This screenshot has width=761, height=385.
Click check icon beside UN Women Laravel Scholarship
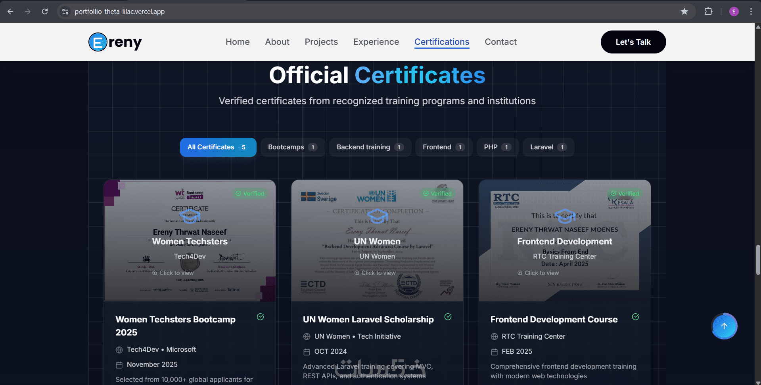click(x=448, y=317)
